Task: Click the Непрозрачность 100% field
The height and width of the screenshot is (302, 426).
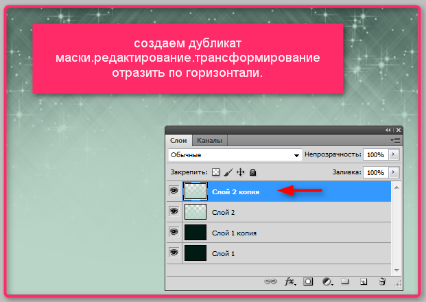Action: point(376,154)
